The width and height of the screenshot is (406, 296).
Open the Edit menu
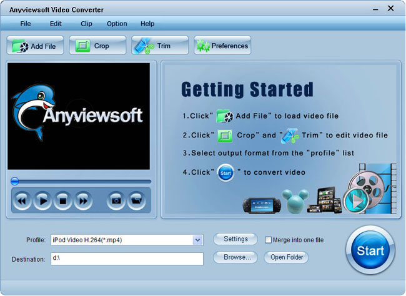tap(56, 24)
